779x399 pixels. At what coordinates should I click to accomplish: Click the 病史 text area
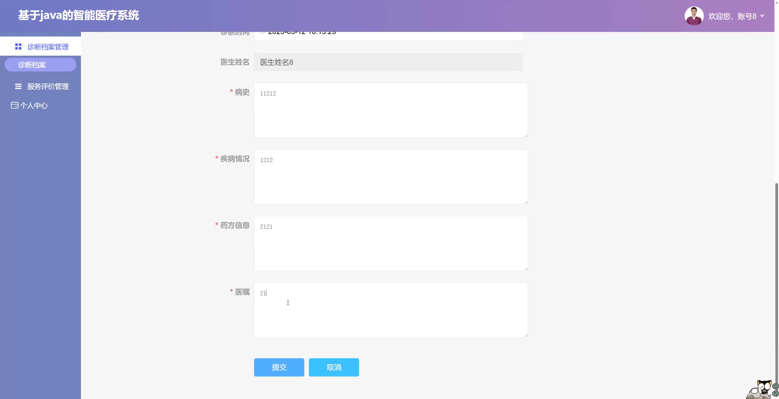pyautogui.click(x=391, y=110)
